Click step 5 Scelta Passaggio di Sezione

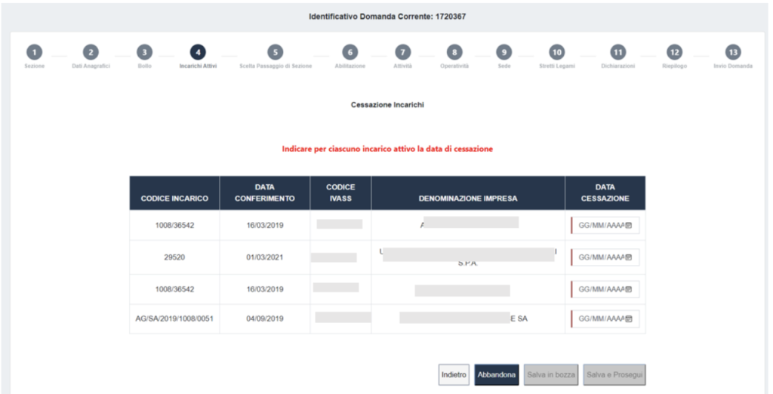pos(276,52)
